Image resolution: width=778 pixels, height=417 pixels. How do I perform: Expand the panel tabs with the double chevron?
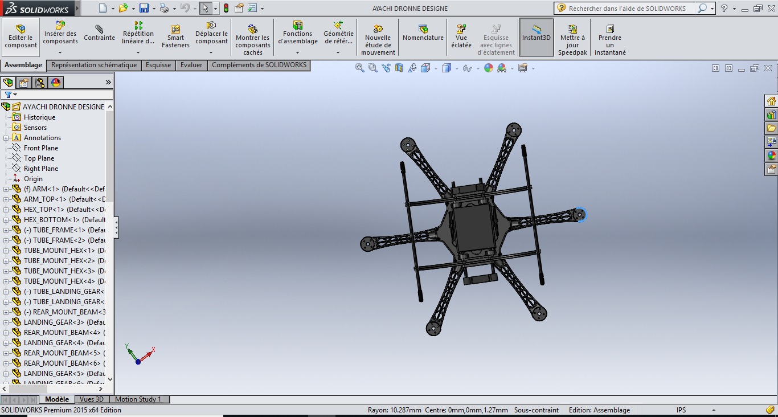click(108, 83)
